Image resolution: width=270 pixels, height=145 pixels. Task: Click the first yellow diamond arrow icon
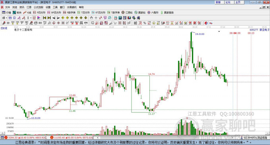tap(63, 18)
